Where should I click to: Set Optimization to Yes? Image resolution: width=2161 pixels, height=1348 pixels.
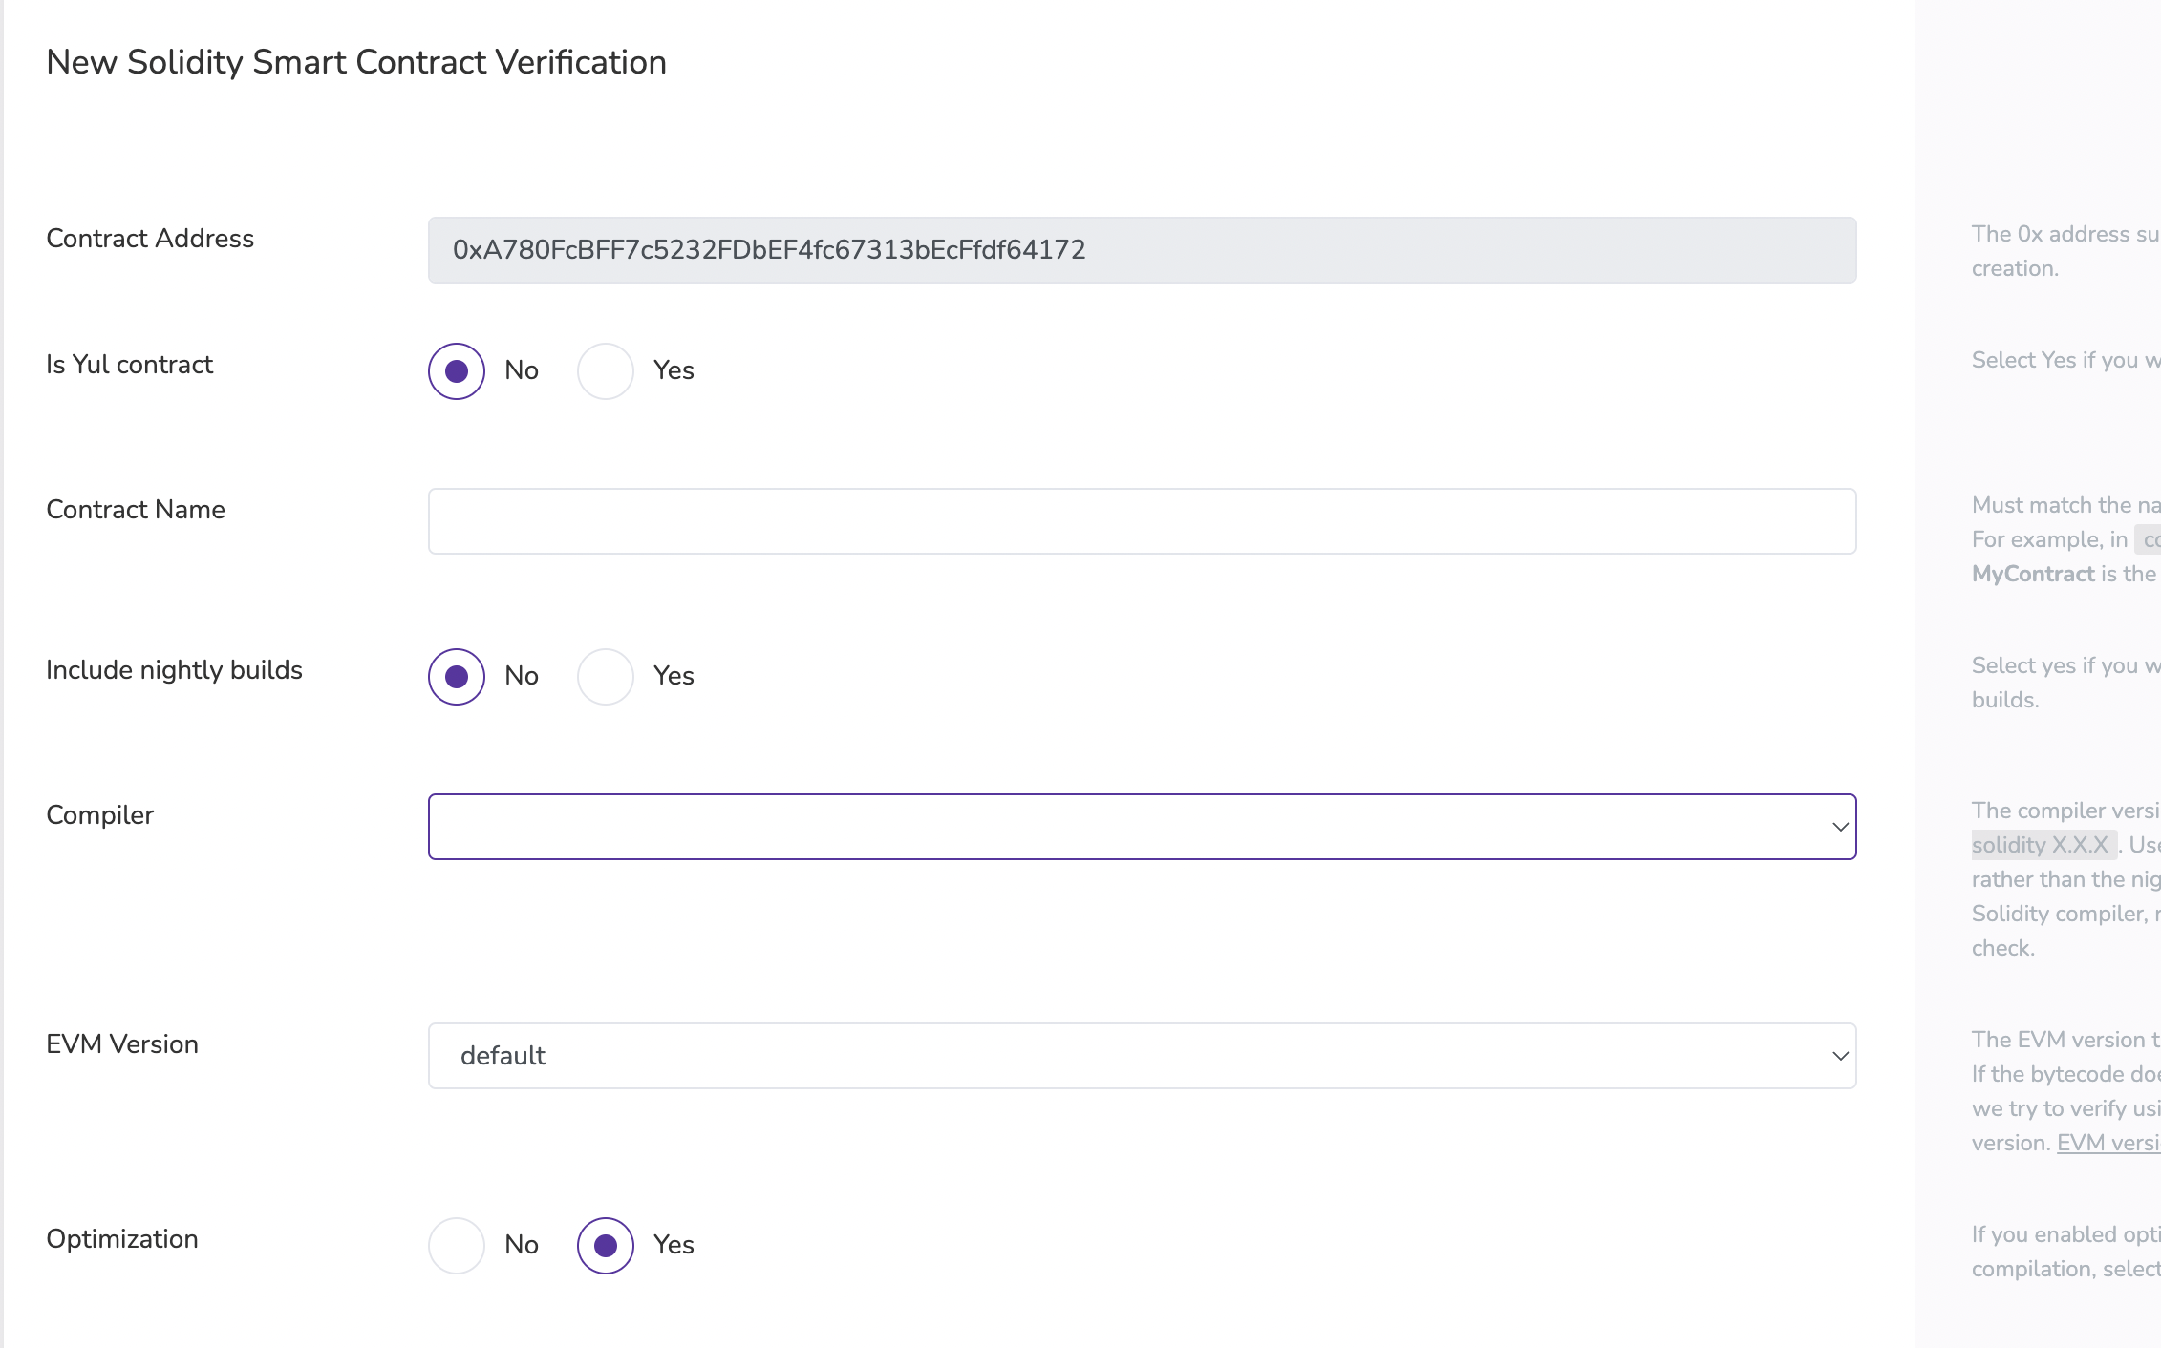point(606,1246)
